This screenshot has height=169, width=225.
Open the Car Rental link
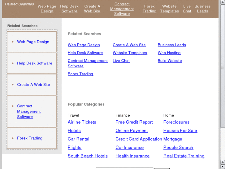click(x=79, y=139)
